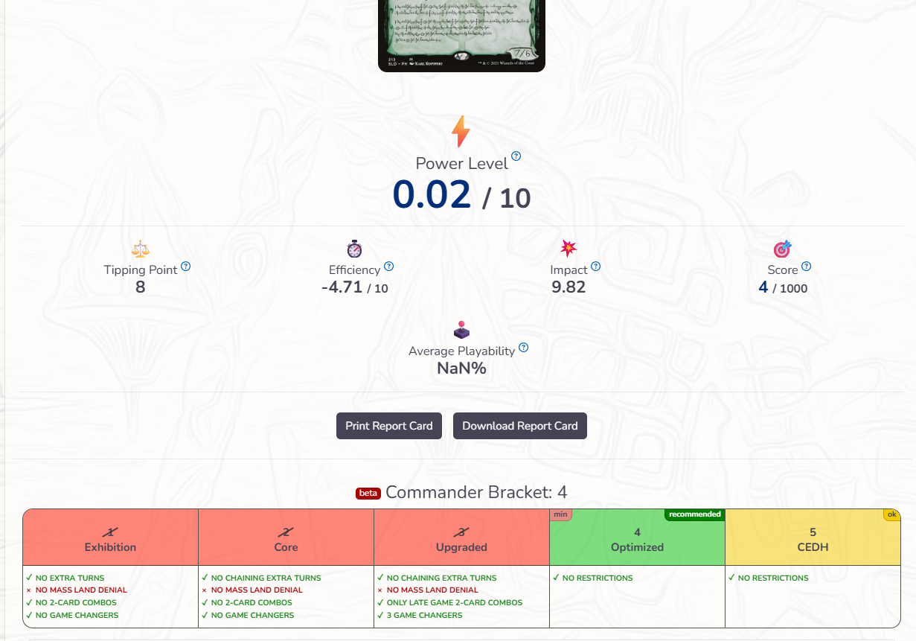This screenshot has height=641, width=916.
Task: Open the Efficiency help question mark
Action: coord(389,267)
